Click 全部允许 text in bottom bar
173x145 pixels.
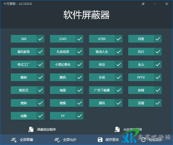(70, 140)
